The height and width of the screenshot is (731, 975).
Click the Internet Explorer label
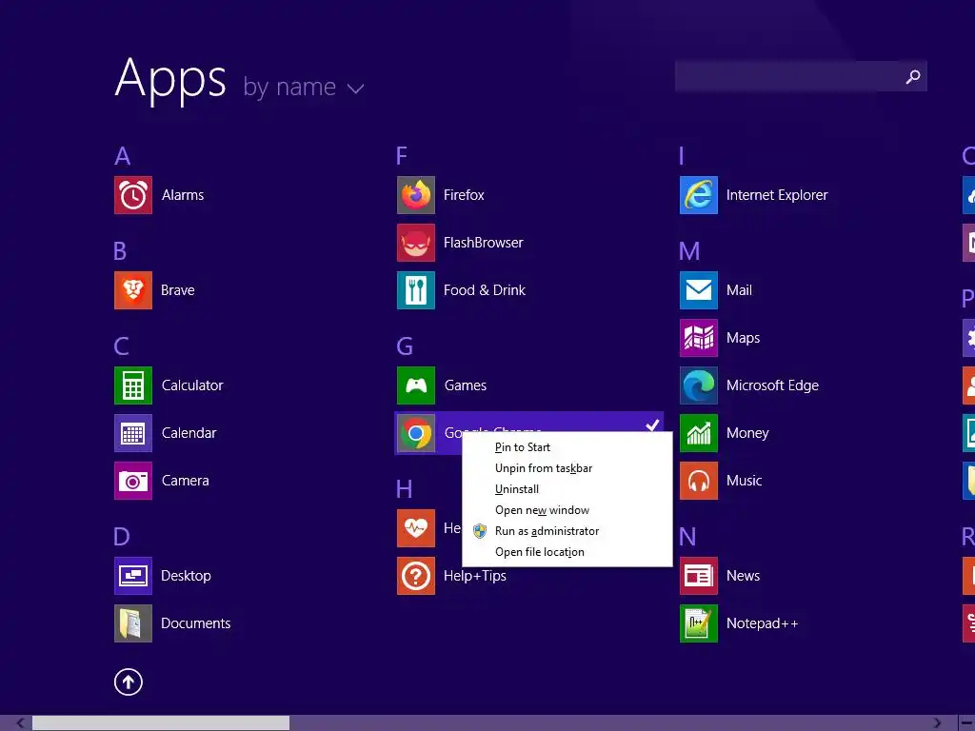coord(777,195)
